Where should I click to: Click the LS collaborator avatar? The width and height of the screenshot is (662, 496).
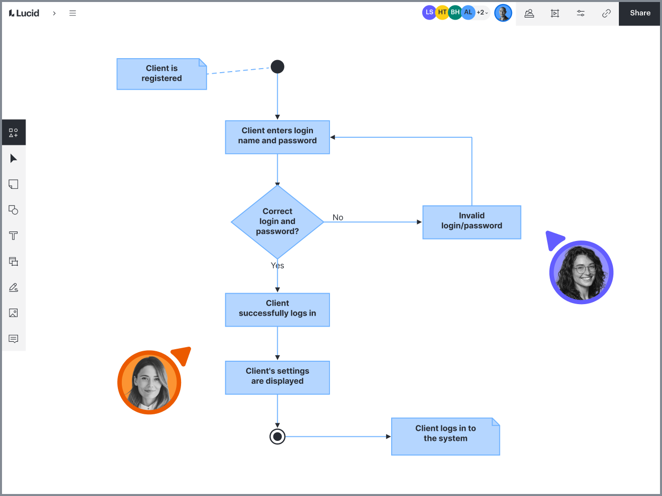[x=429, y=13]
